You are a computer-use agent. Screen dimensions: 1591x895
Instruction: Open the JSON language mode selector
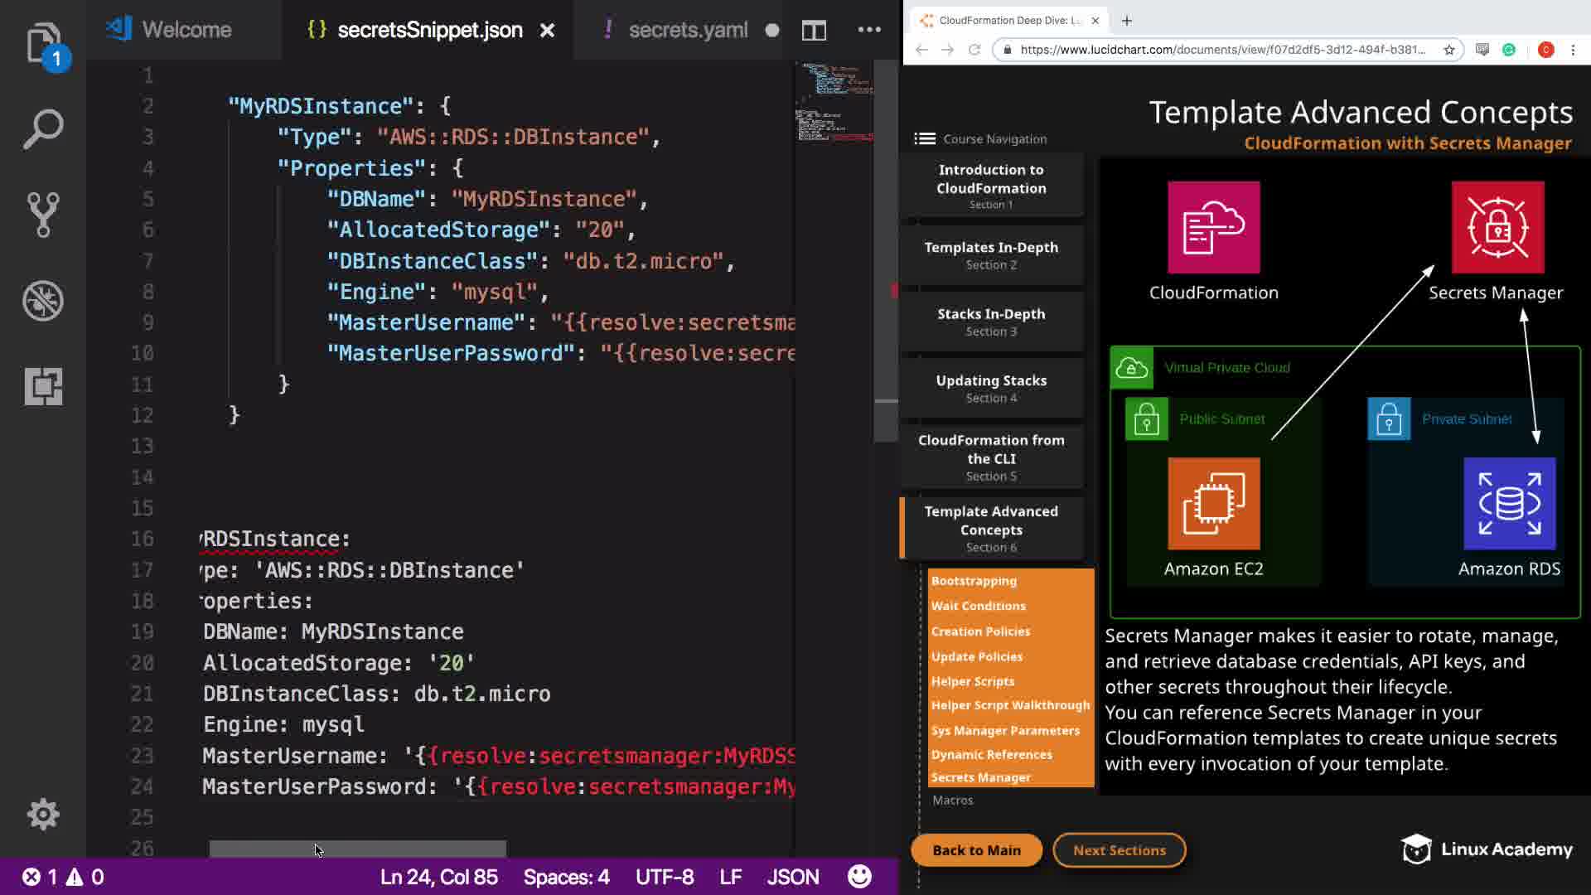[792, 877]
